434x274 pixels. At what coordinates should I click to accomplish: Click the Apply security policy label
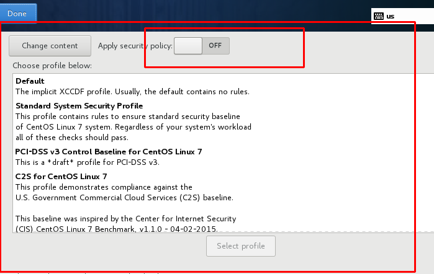click(x=135, y=46)
